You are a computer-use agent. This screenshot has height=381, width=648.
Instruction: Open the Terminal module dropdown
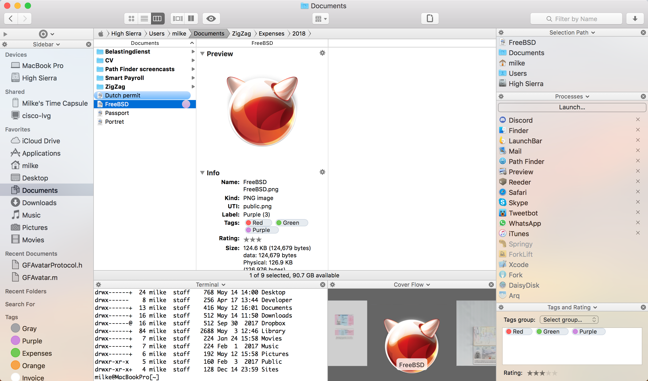tap(211, 285)
